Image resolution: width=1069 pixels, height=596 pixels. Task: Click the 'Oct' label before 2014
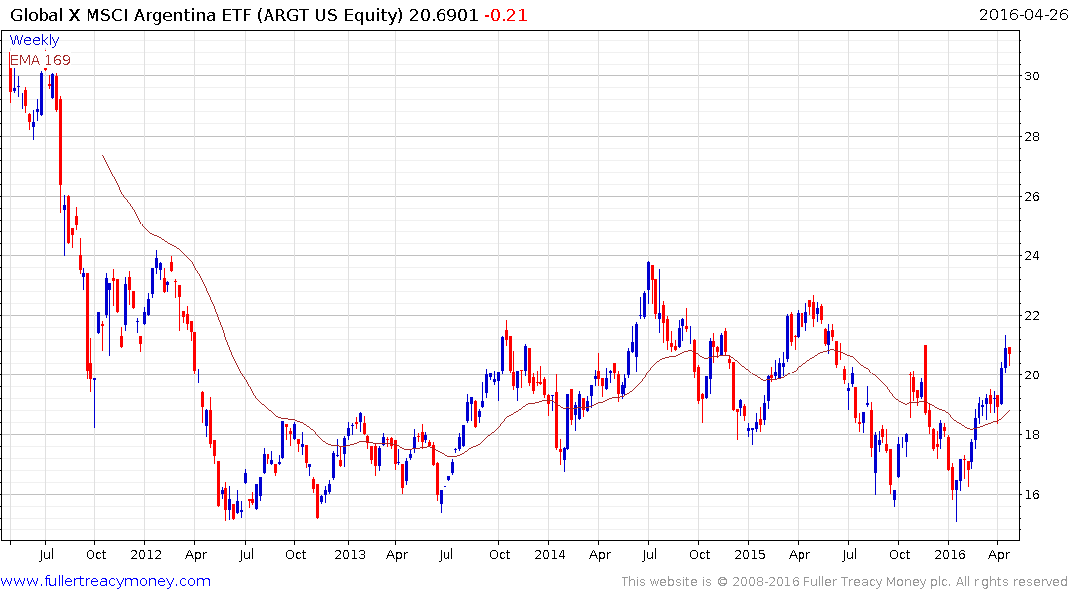pyautogui.click(x=500, y=554)
